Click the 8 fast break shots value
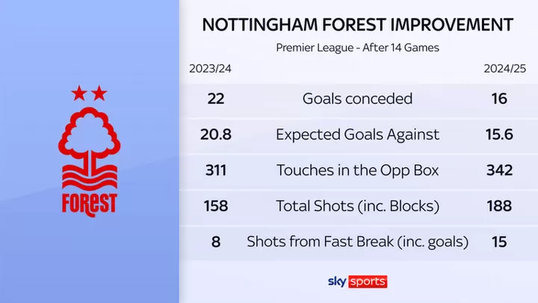The width and height of the screenshot is (538, 303). (x=216, y=242)
